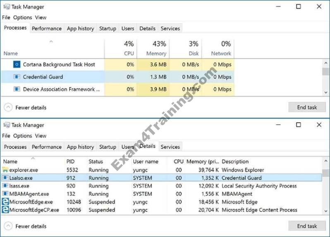Click upper window scrollbar down arrow
The image size is (330, 237).
pyautogui.click(x=326, y=92)
